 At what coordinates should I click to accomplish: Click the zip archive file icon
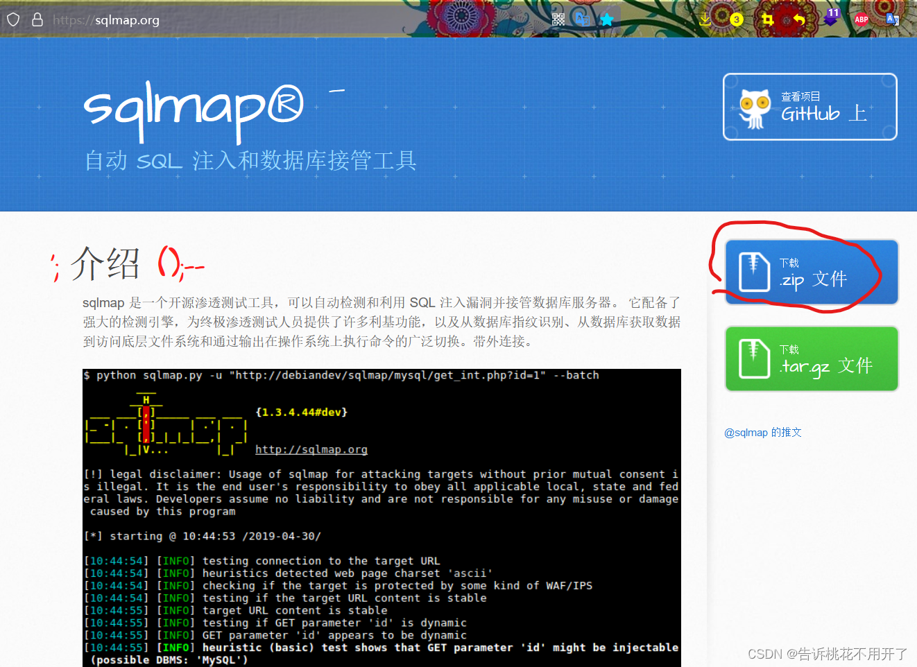point(754,272)
